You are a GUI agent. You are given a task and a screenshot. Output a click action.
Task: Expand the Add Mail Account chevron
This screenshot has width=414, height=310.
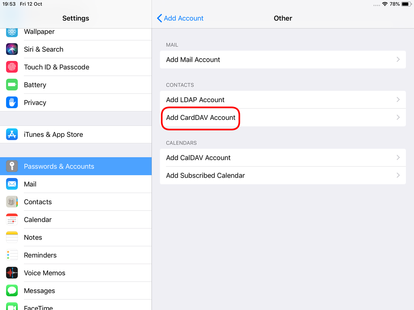coord(398,59)
